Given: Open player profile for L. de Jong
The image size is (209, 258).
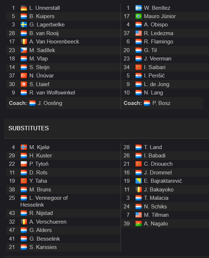Looking at the screenshot, I should (x=157, y=84).
